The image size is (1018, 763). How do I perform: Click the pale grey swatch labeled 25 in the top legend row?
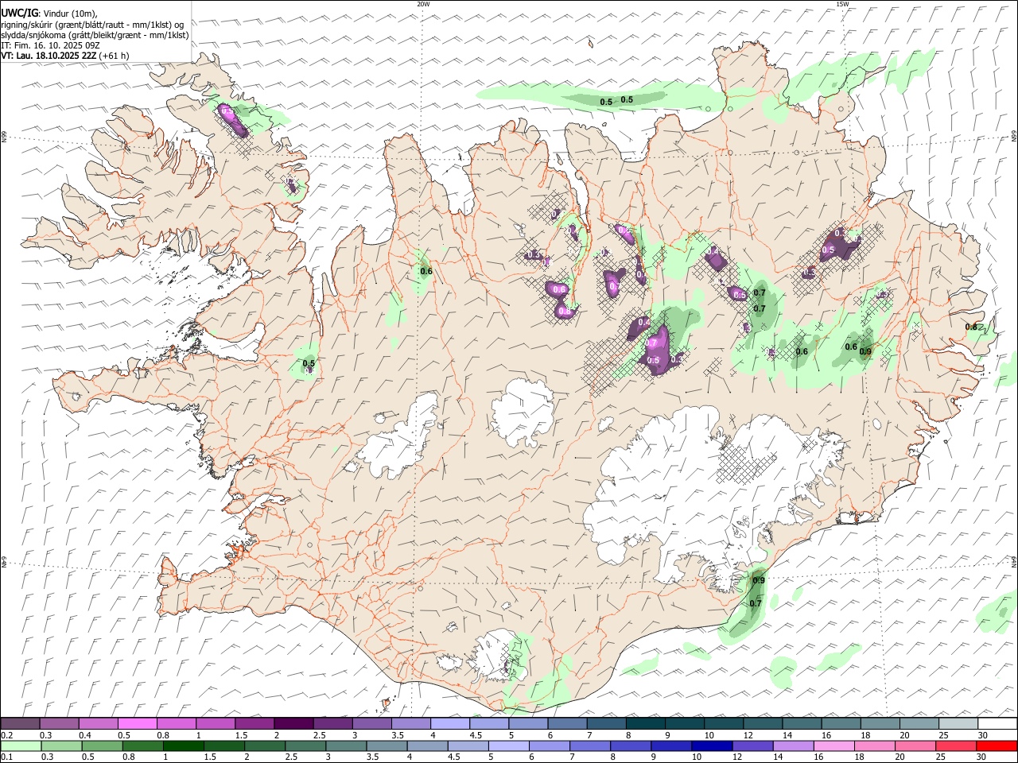(x=958, y=724)
